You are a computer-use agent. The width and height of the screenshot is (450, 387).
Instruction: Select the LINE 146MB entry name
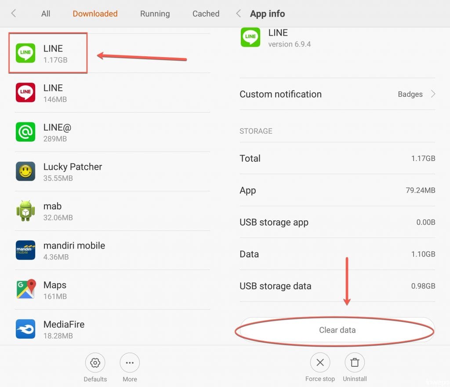click(x=53, y=88)
